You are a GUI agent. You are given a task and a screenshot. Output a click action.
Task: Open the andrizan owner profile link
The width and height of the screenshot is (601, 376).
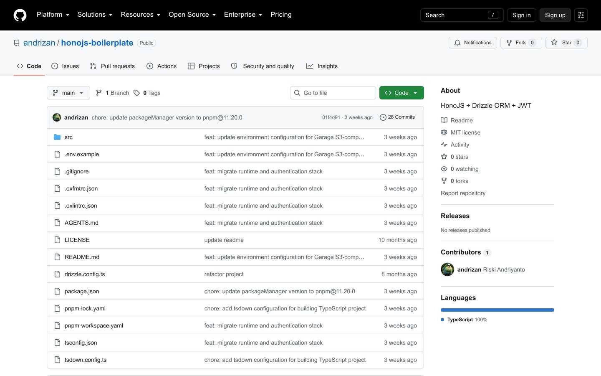coord(39,43)
